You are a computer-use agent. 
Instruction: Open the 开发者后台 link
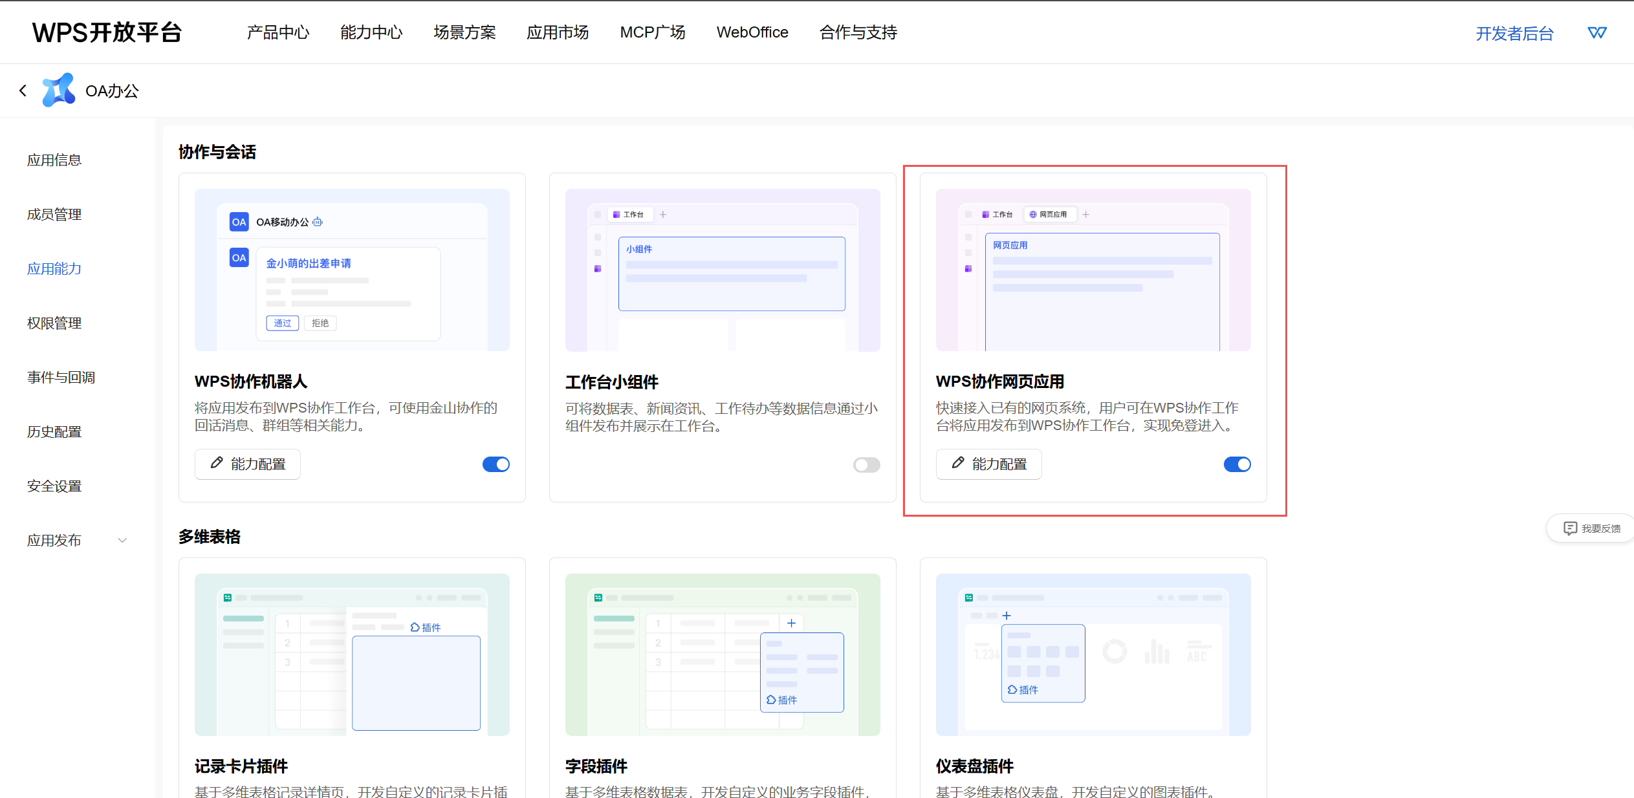[x=1514, y=34]
